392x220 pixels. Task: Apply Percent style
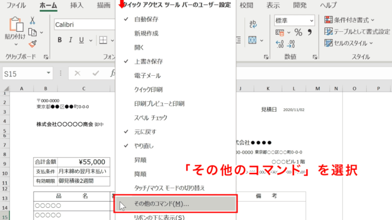click(x=298, y=32)
